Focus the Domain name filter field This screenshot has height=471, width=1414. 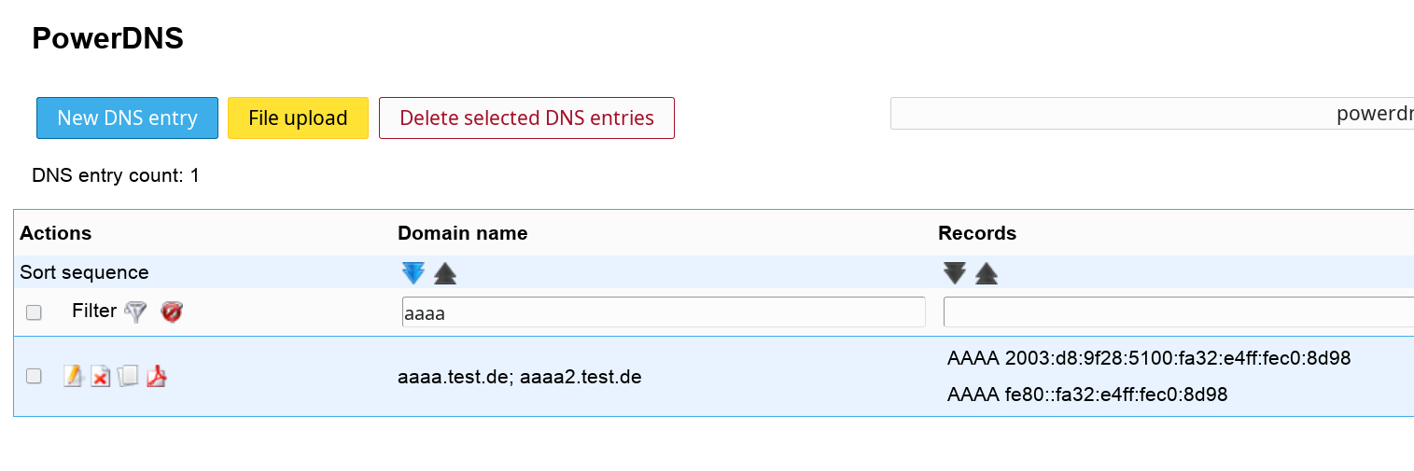coord(664,312)
